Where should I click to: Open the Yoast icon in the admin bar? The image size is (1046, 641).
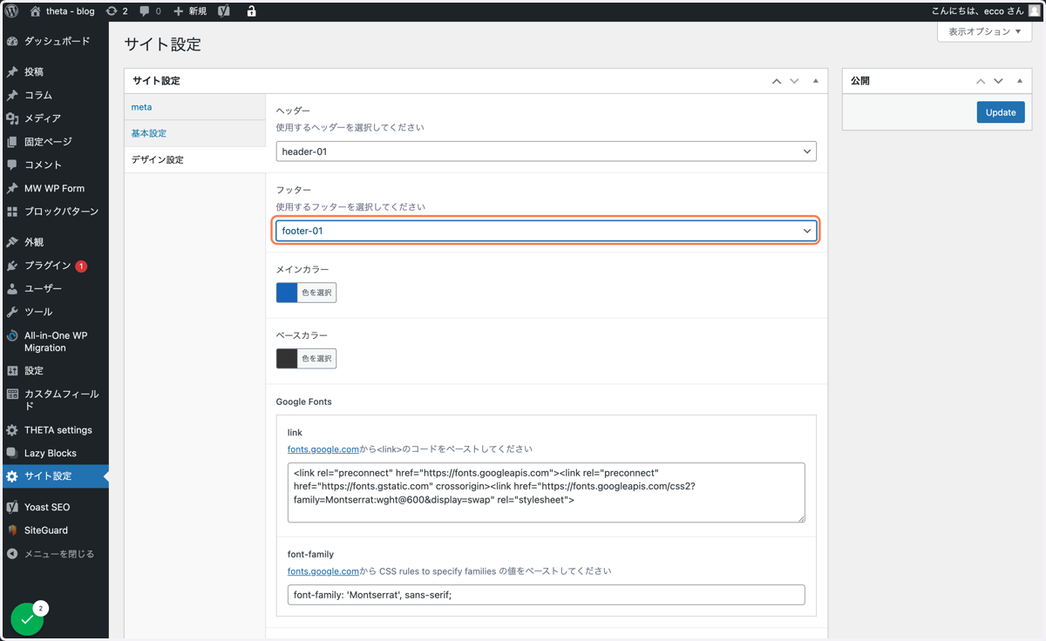pyautogui.click(x=224, y=11)
